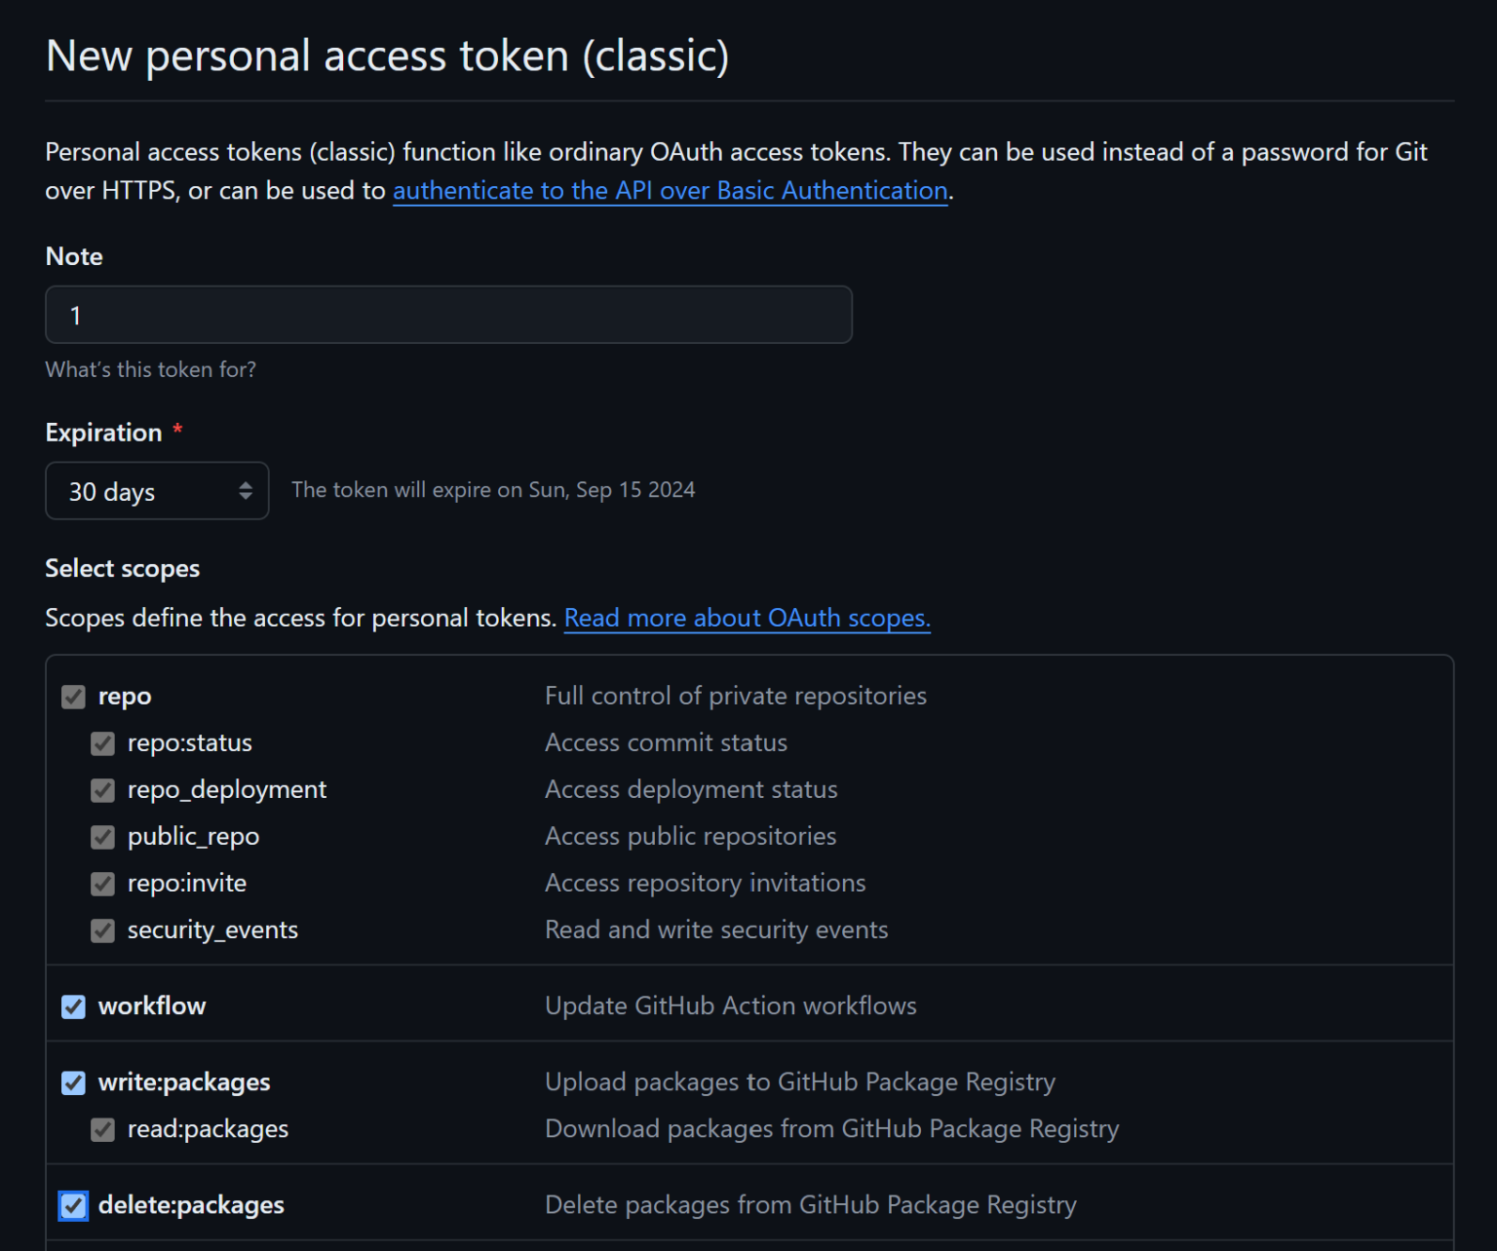Click the Expiration dropdown stepper arrows
This screenshot has width=1497, height=1251.
[x=246, y=490]
